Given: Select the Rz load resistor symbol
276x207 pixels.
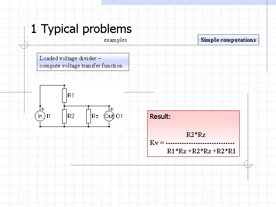Looking at the screenshot, I should pyautogui.click(x=89, y=116).
